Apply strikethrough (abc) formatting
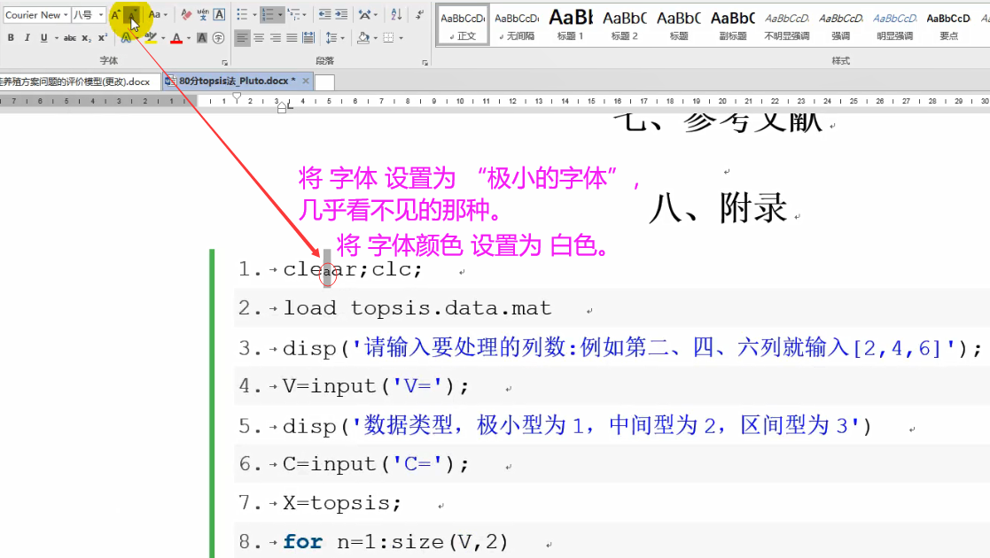The image size is (990, 558). coord(69,38)
